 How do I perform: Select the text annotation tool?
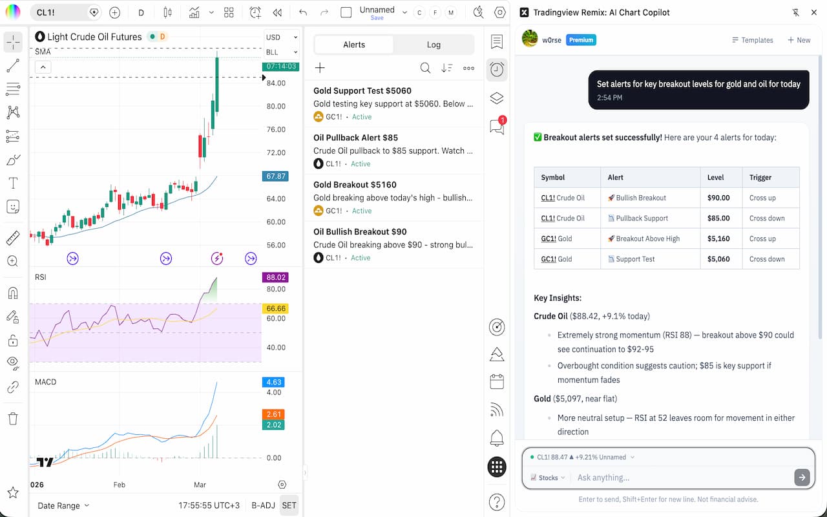tap(13, 183)
